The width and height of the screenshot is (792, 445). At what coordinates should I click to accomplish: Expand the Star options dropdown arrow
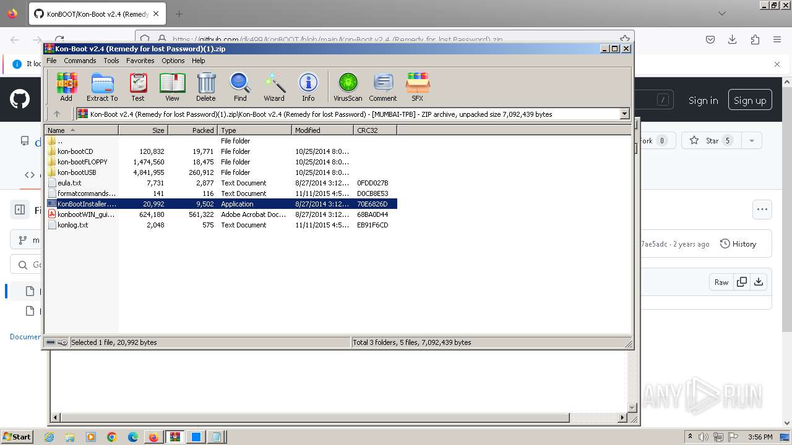click(751, 140)
